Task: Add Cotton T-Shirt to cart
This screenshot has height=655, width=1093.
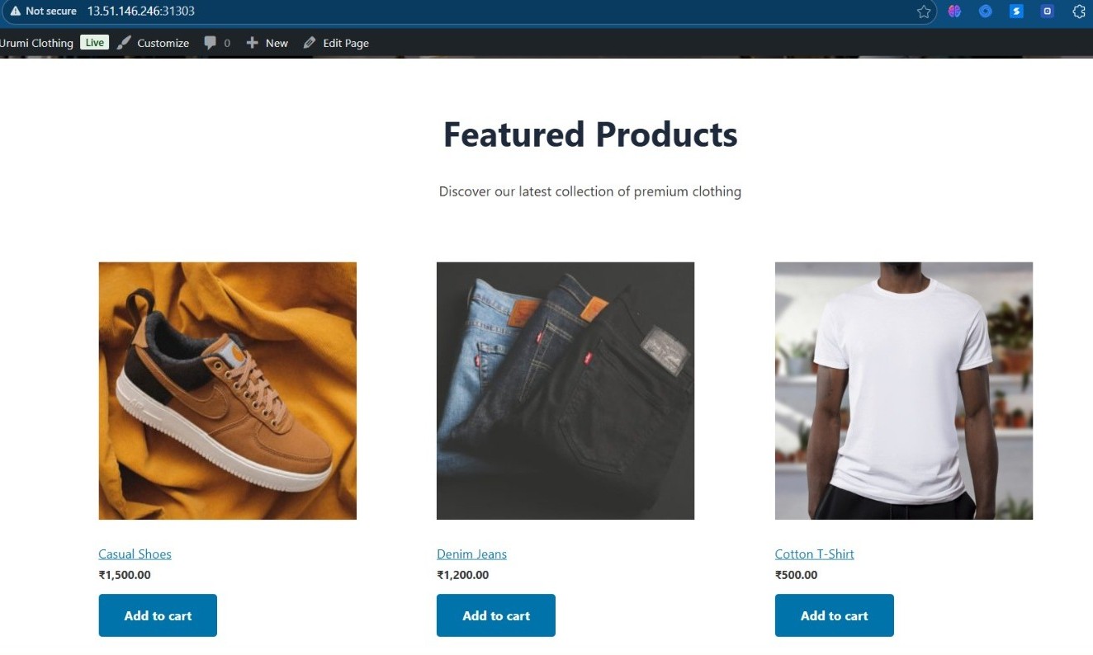Action: click(x=834, y=615)
